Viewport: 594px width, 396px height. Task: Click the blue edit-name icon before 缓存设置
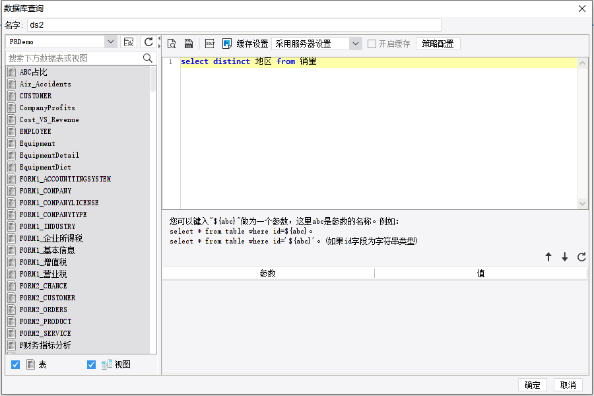coord(227,44)
